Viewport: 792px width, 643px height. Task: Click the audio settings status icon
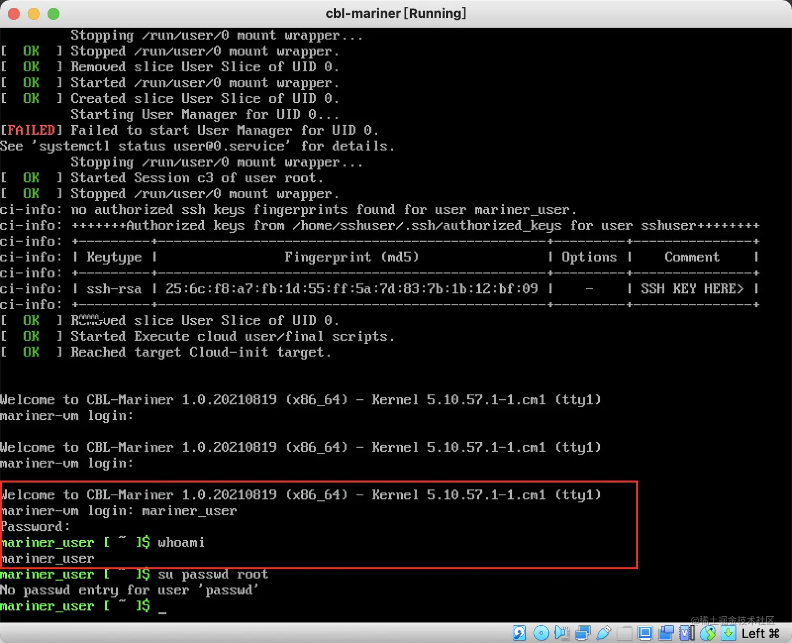562,633
